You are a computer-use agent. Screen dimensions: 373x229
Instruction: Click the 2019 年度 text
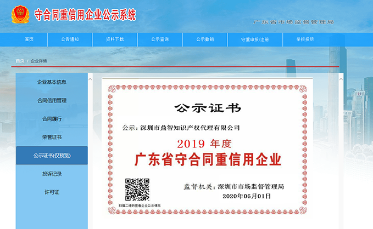pyautogui.click(x=204, y=144)
